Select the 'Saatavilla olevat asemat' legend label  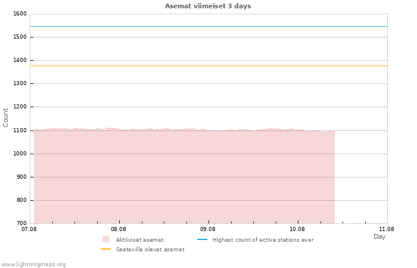click(150, 250)
